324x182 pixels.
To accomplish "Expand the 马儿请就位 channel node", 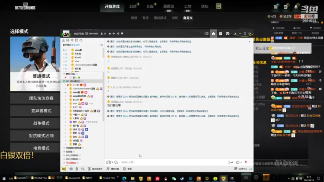I will pyautogui.click(x=64, y=163).
